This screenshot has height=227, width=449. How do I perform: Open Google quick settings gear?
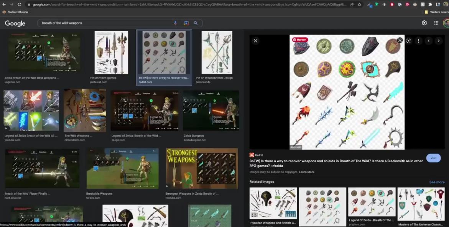coord(424,23)
